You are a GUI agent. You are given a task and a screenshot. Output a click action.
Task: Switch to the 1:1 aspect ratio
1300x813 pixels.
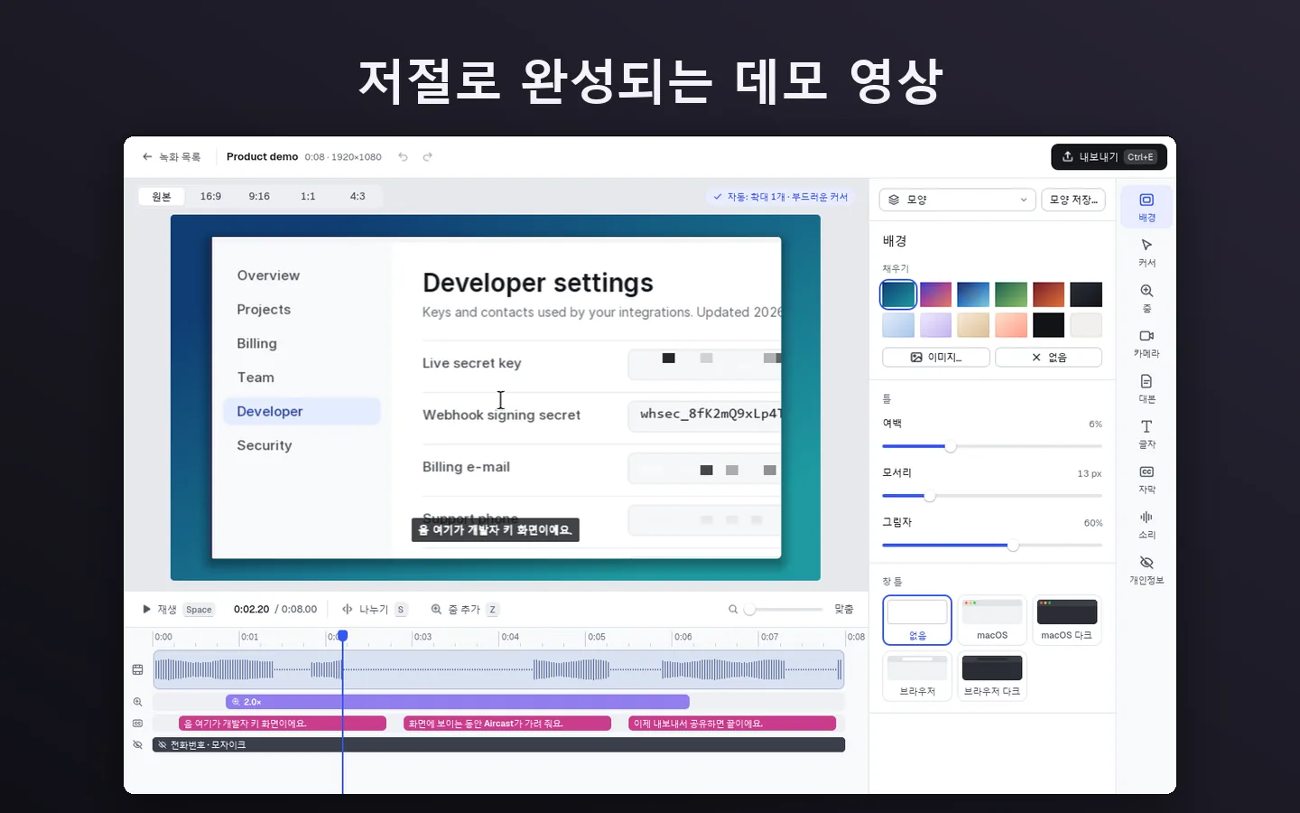(308, 196)
